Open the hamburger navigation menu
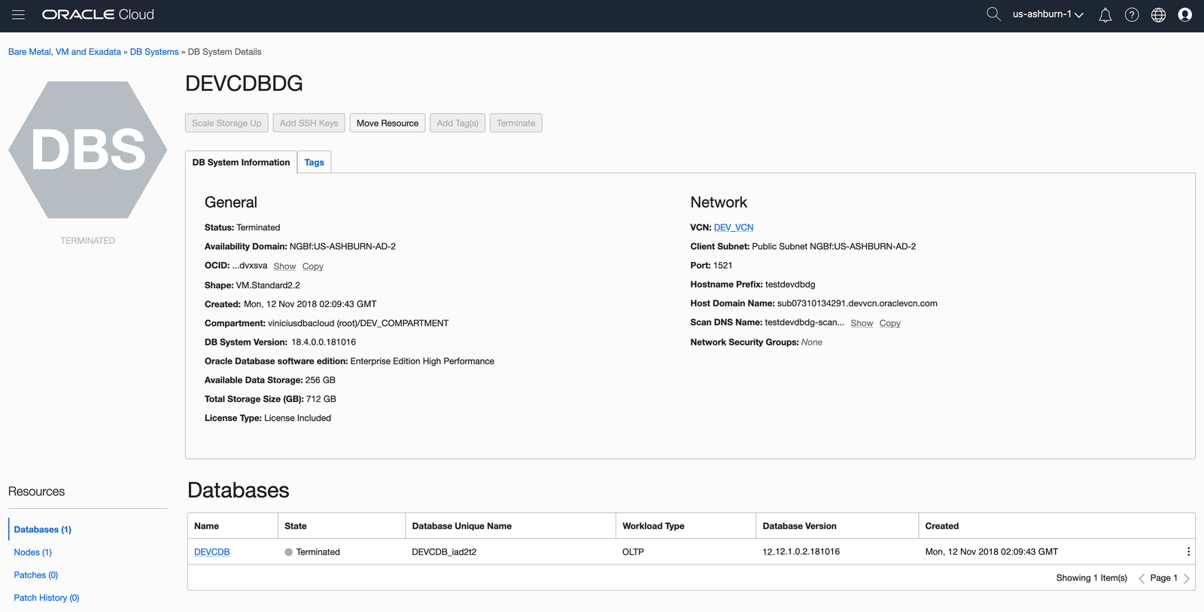1204x612 pixels. click(x=18, y=15)
